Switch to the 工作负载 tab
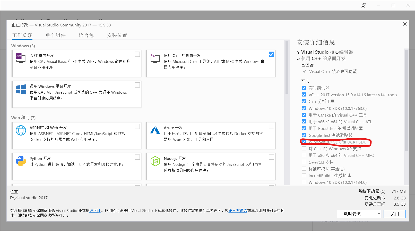 pos(22,35)
